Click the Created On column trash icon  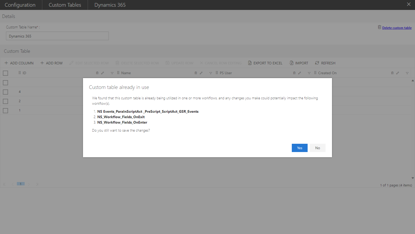[x=392, y=73]
